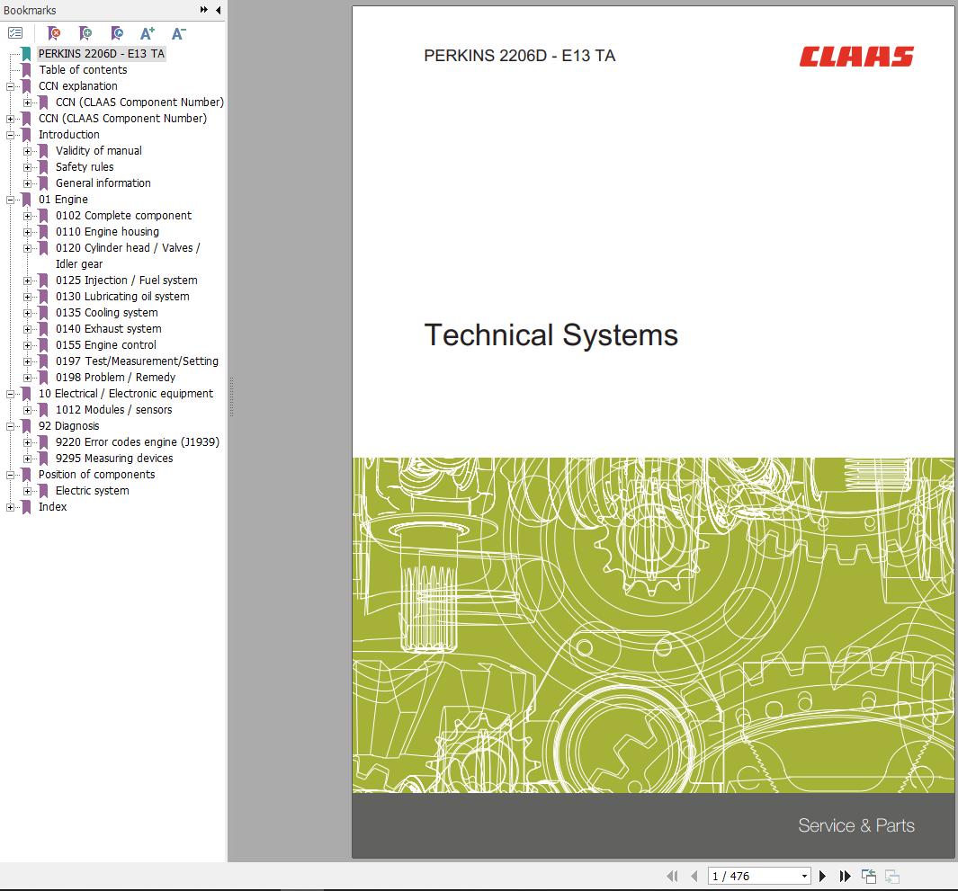Go to 9220 Error codes engine (J1939)
Image resolution: width=958 pixels, height=891 pixels.
tap(137, 442)
